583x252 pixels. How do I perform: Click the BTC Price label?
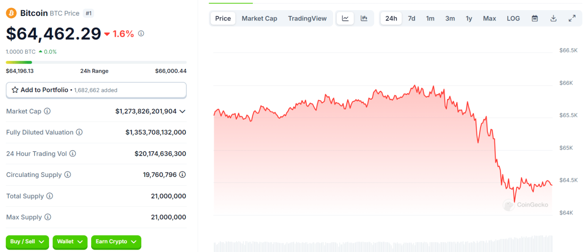click(x=65, y=13)
